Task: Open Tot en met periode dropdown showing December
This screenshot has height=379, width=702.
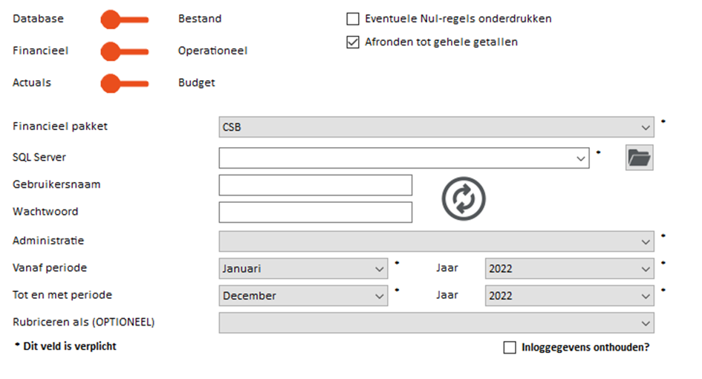Action: [x=303, y=296]
